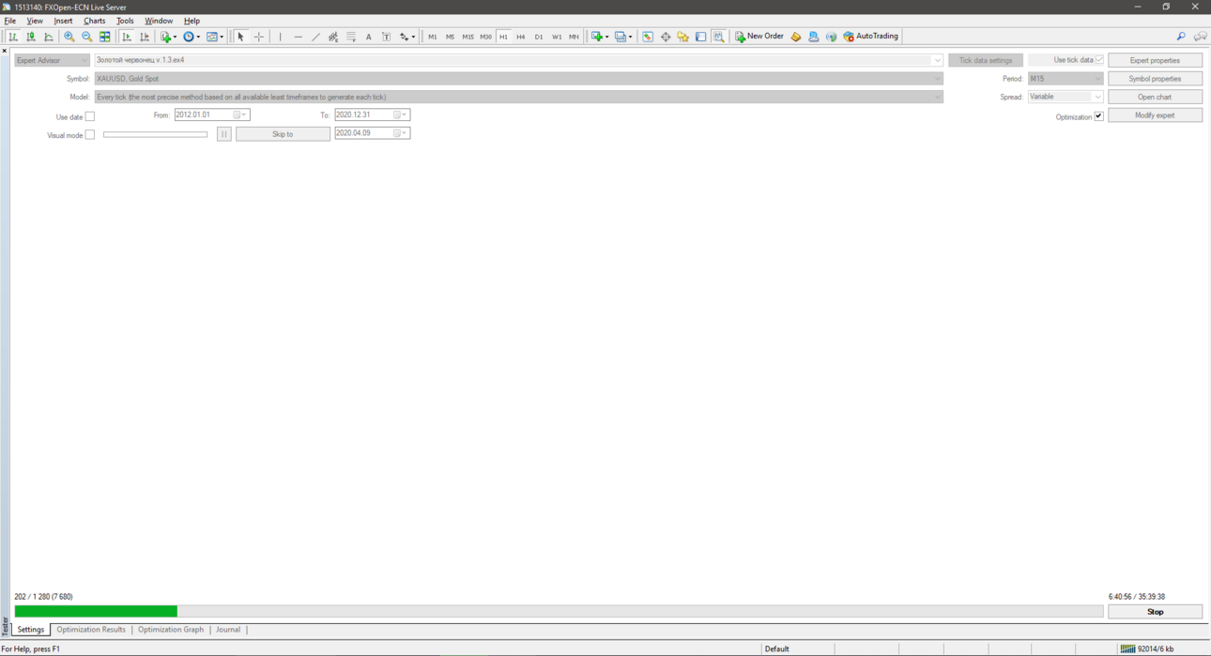Open the File menu

(10, 21)
